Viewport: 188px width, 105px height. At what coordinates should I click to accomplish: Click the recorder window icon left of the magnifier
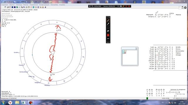tap(90, 6)
